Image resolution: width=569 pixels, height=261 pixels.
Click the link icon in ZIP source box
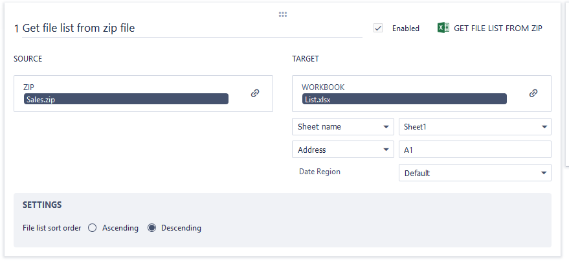[255, 93]
